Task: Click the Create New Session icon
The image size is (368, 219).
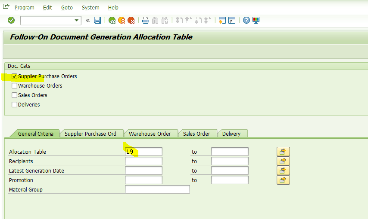Action: point(222,20)
